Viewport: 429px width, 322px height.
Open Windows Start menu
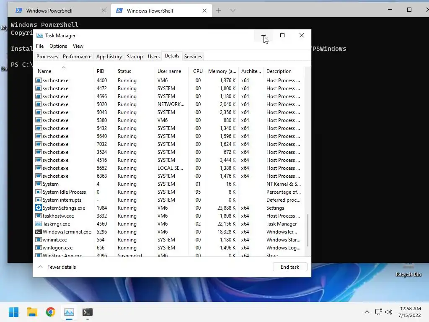click(x=13, y=312)
